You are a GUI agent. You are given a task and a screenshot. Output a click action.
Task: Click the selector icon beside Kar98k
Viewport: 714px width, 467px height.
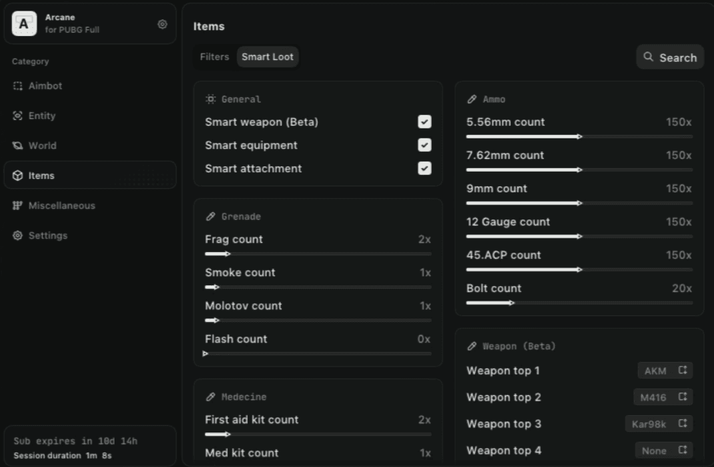pos(683,423)
